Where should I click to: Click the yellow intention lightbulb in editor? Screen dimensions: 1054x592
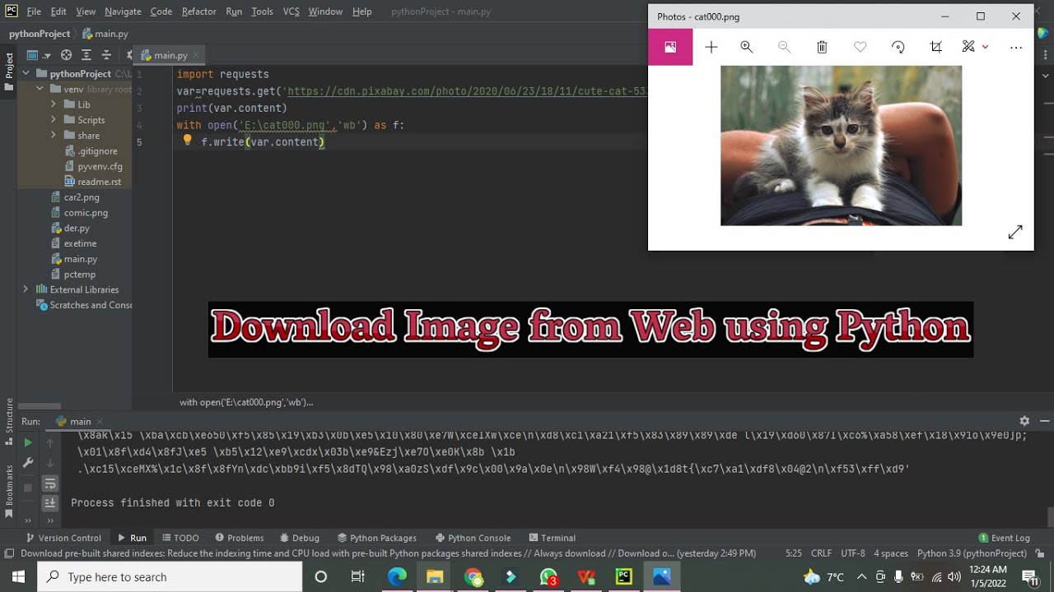(187, 141)
